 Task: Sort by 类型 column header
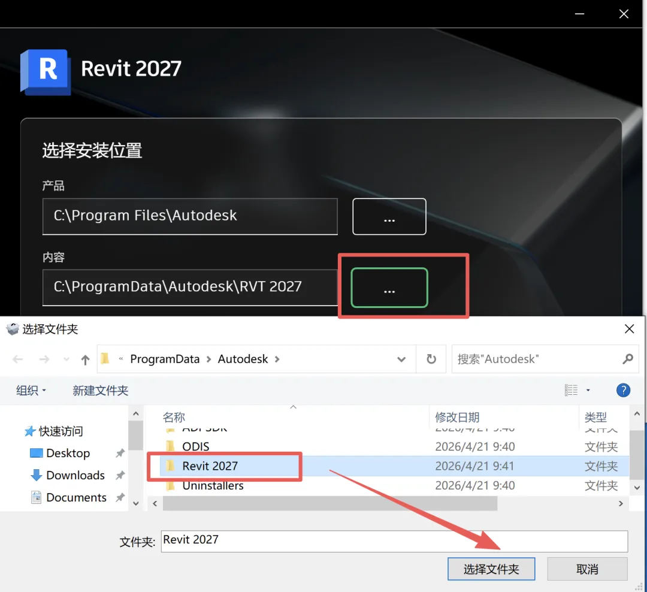595,417
